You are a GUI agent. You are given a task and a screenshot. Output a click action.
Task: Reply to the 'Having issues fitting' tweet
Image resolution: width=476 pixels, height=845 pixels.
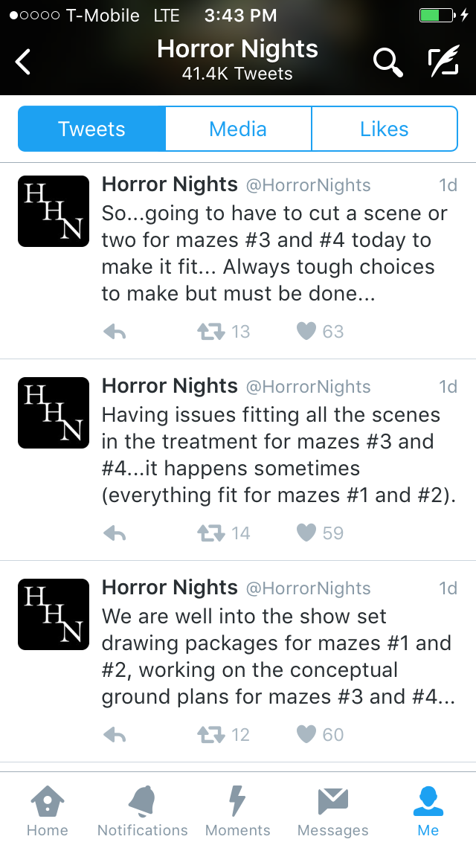click(x=115, y=533)
